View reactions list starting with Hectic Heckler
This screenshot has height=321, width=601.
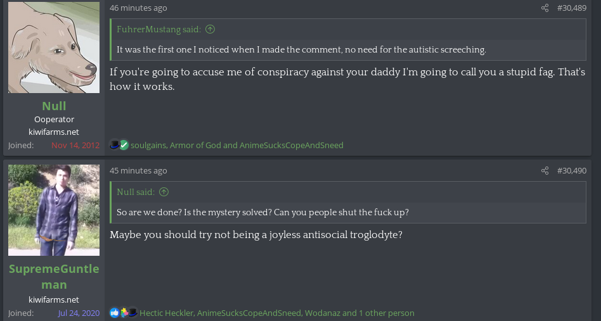click(x=277, y=313)
